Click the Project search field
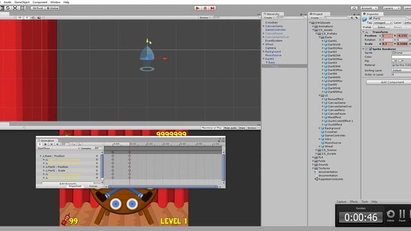Screen dimensions: 411x231 [335, 17]
